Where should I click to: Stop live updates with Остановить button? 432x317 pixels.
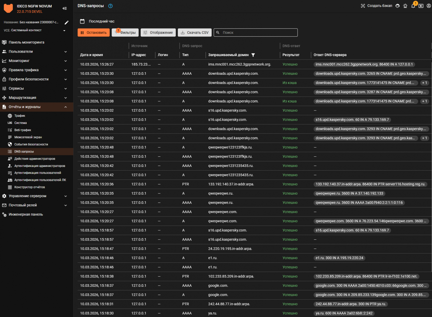[94, 33]
